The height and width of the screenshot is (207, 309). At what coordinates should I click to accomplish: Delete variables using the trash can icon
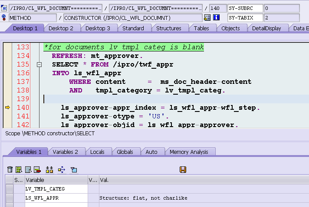(x=10, y=169)
